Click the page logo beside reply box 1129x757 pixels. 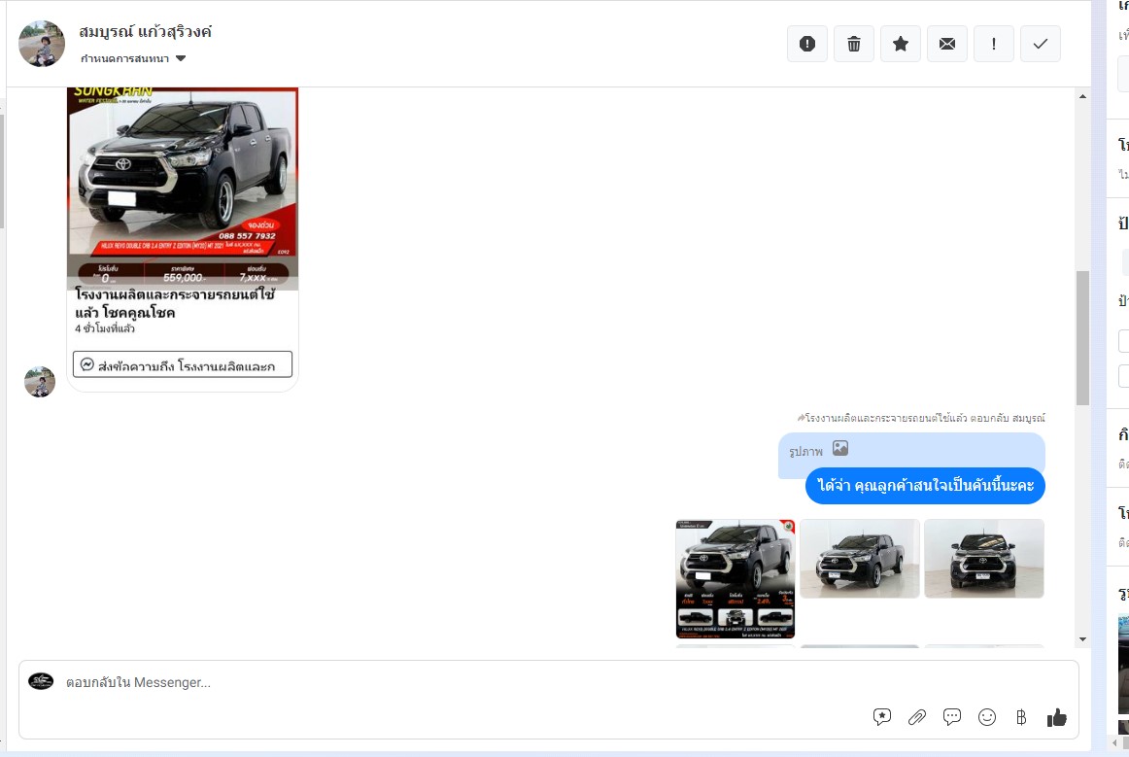click(x=41, y=681)
